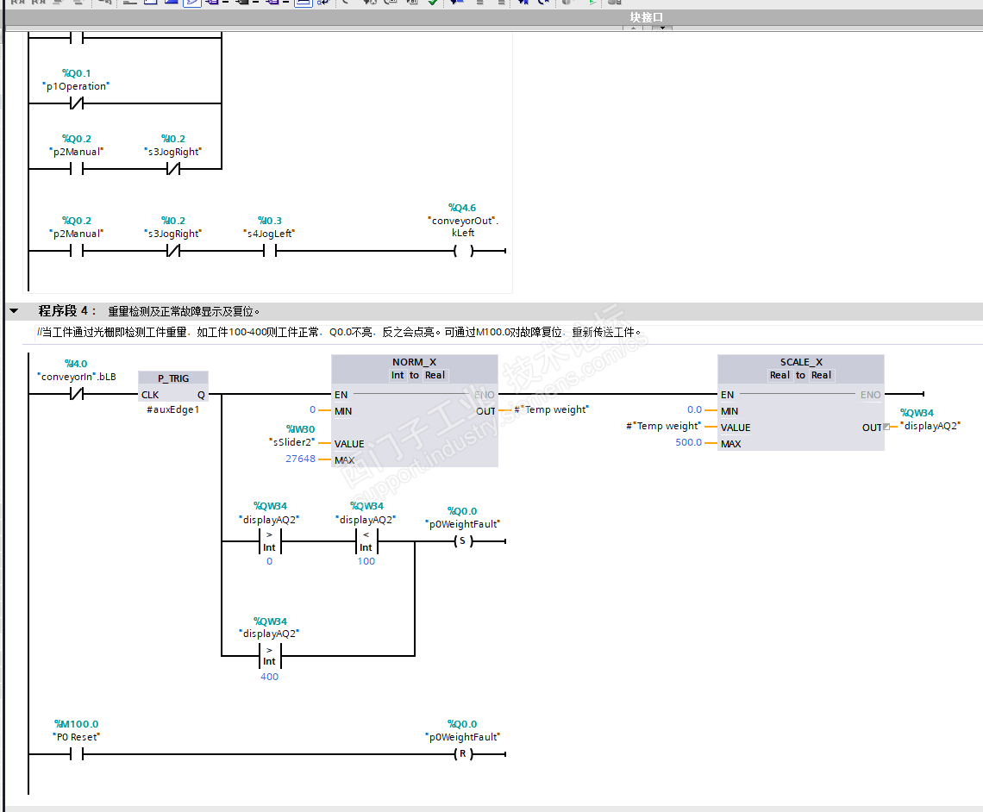Click the SCALE_X MAX value 500.0
Screen dimensions: 983x812
point(688,442)
